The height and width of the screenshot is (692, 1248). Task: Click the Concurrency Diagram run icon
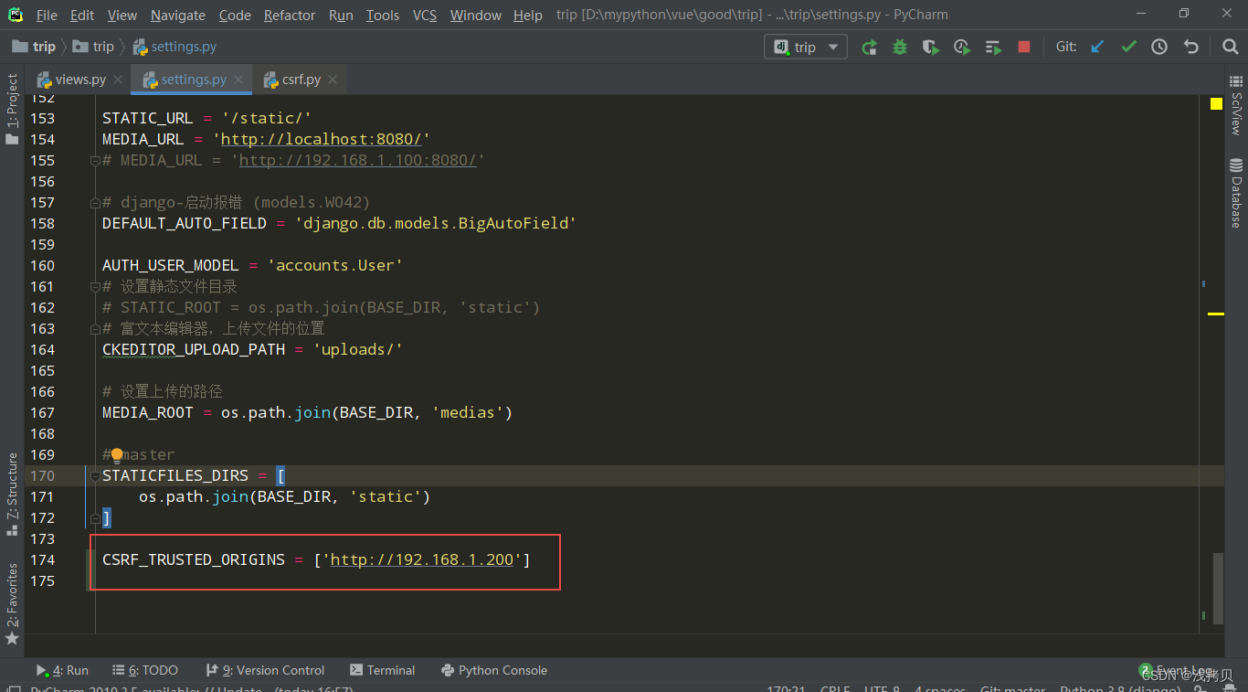point(993,47)
